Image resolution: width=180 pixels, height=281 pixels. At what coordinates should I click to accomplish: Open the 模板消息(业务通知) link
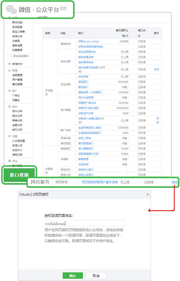point(90,93)
